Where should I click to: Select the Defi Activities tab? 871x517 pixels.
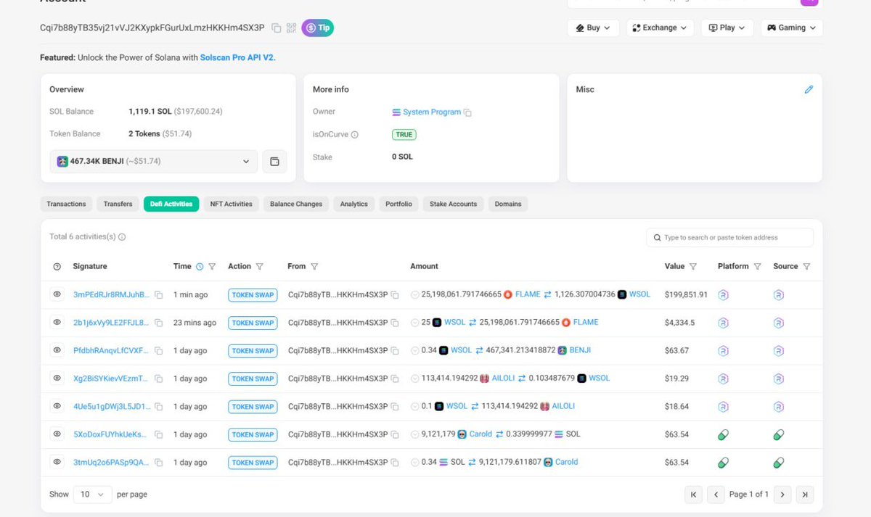[x=171, y=204]
